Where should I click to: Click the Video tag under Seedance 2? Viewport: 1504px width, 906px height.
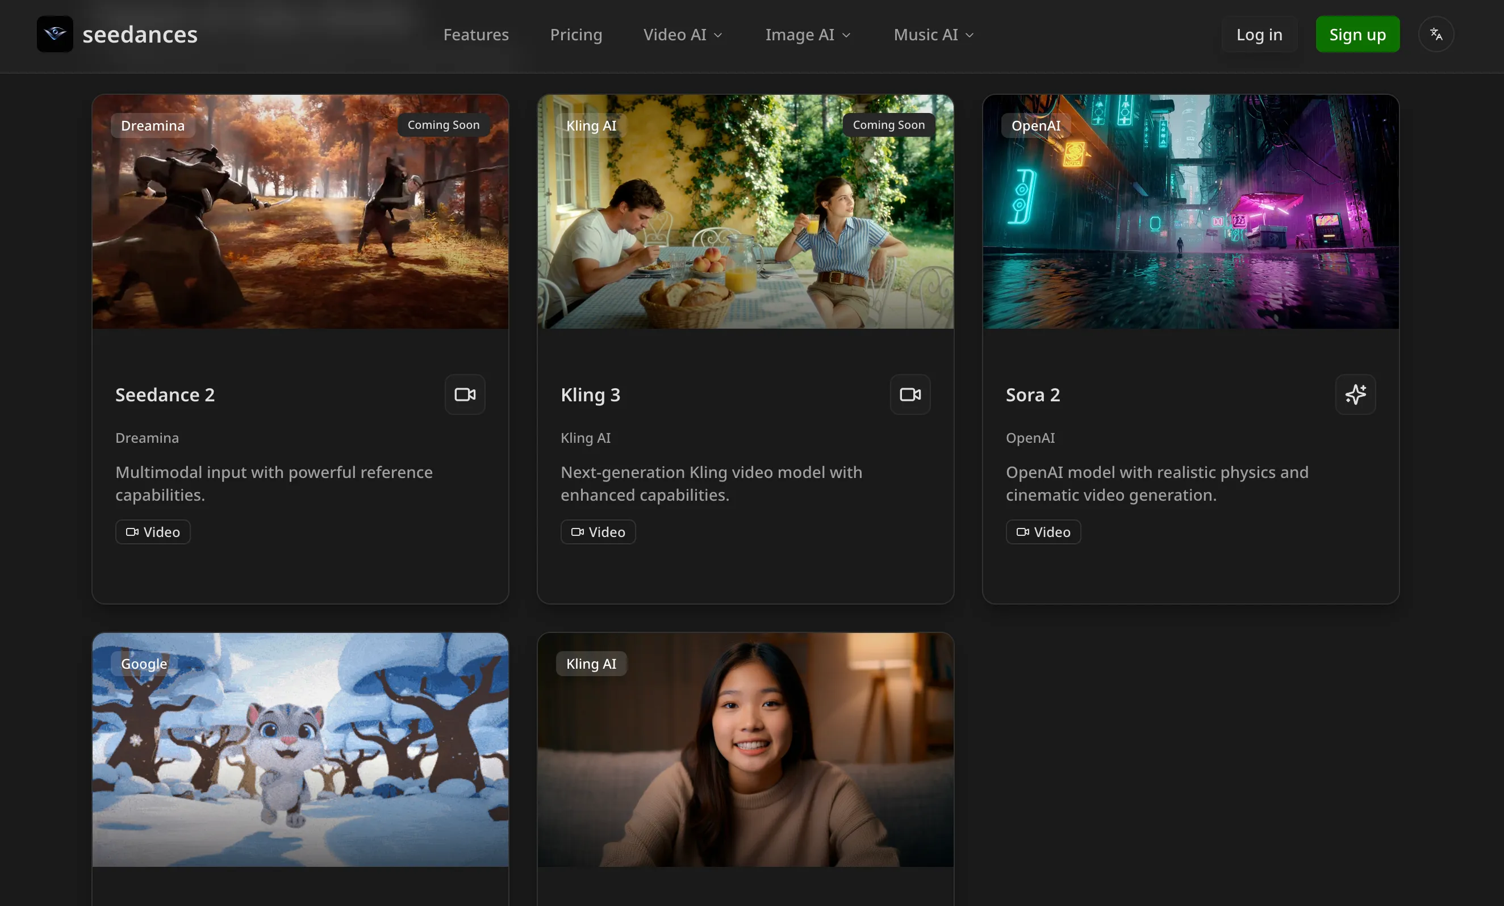coord(153,532)
